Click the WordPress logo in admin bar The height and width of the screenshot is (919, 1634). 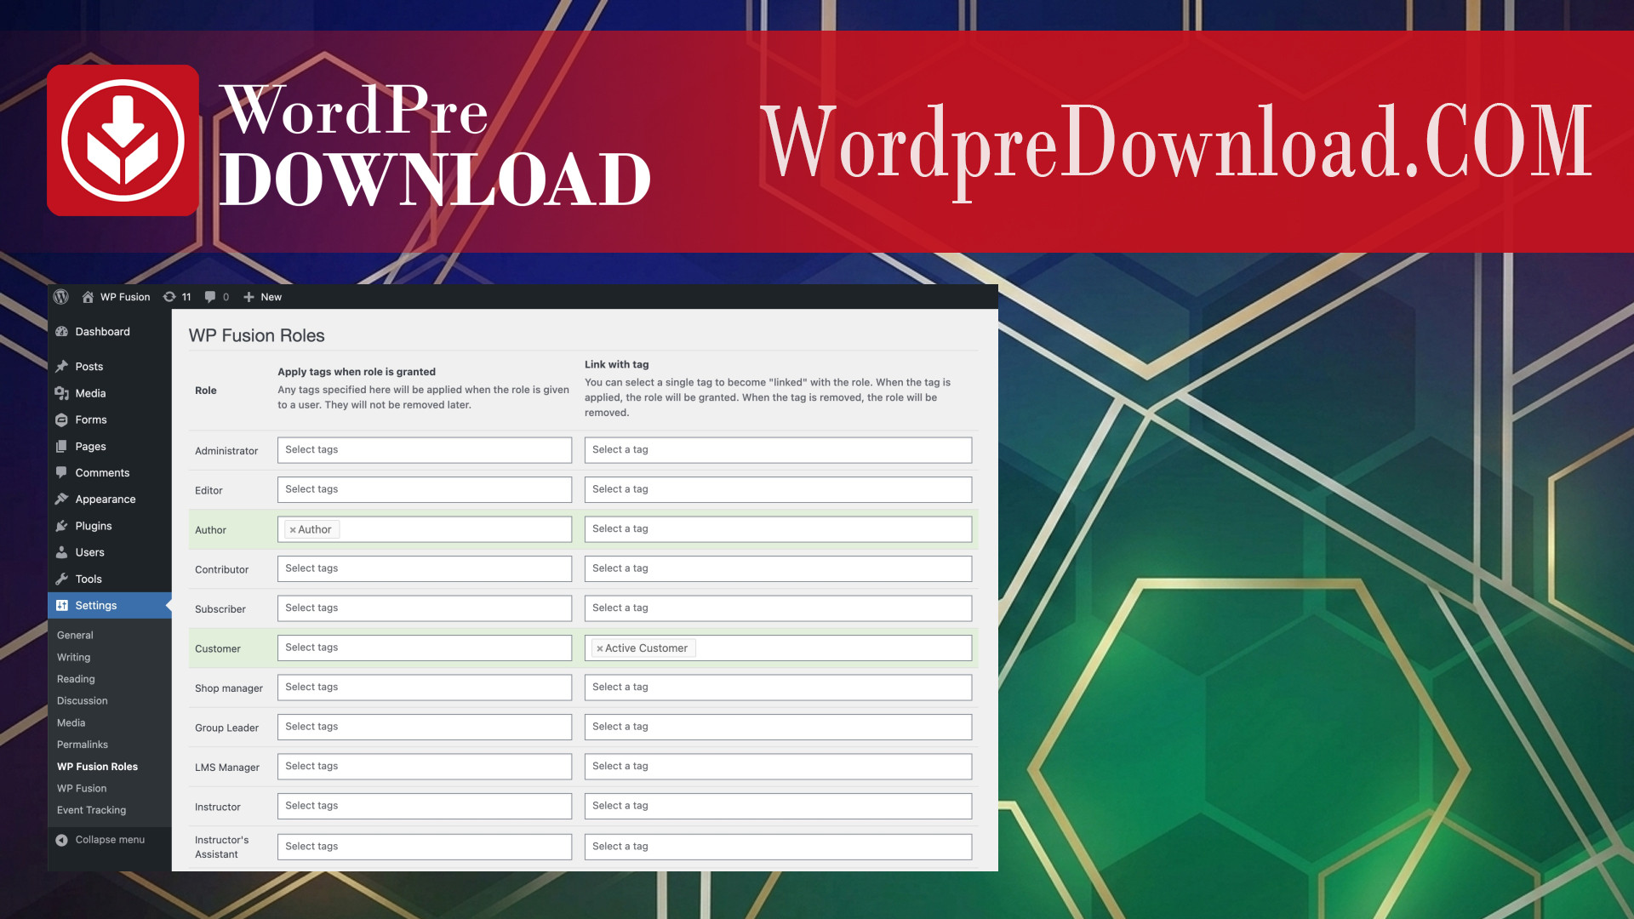point(60,296)
